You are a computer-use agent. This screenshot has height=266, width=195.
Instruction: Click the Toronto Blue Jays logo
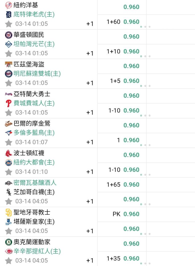pyautogui.click(x=9, y=133)
